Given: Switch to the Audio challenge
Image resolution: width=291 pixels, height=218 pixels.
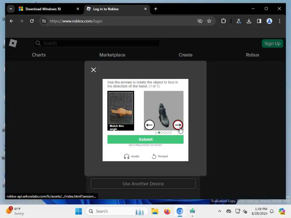Looking at the screenshot, I should point(132,156).
